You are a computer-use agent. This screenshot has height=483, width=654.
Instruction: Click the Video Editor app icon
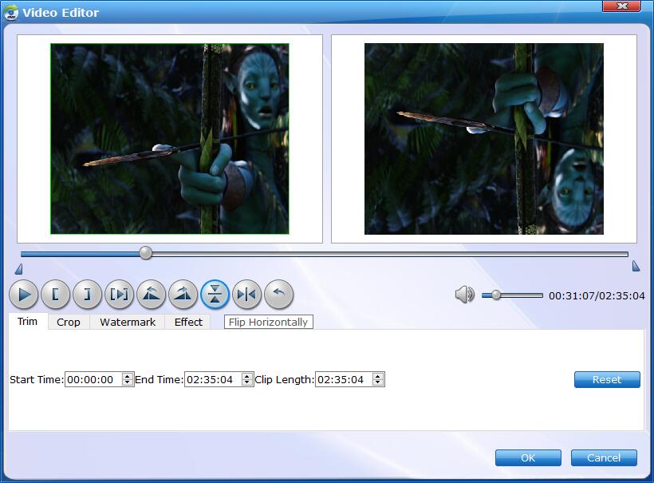point(11,13)
